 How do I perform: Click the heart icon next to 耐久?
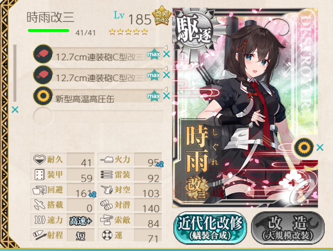[40, 160]
